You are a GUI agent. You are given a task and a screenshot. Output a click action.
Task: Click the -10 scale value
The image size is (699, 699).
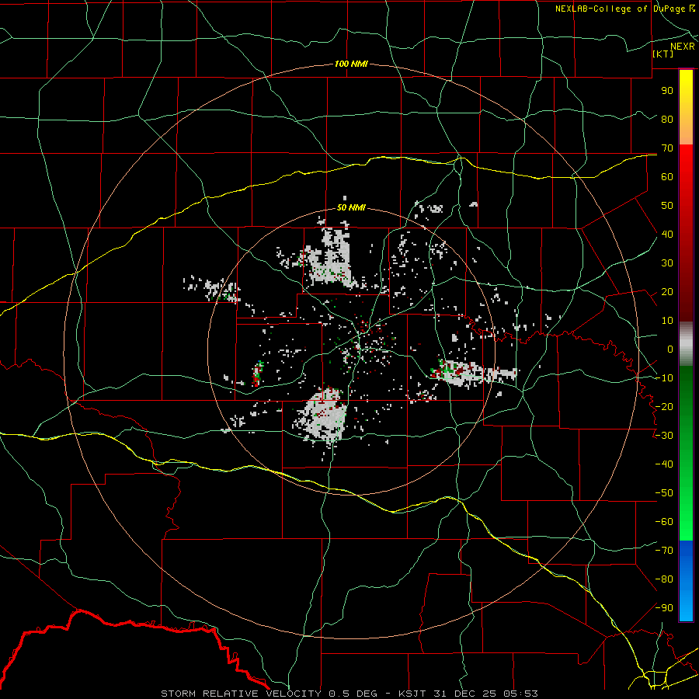click(x=664, y=378)
